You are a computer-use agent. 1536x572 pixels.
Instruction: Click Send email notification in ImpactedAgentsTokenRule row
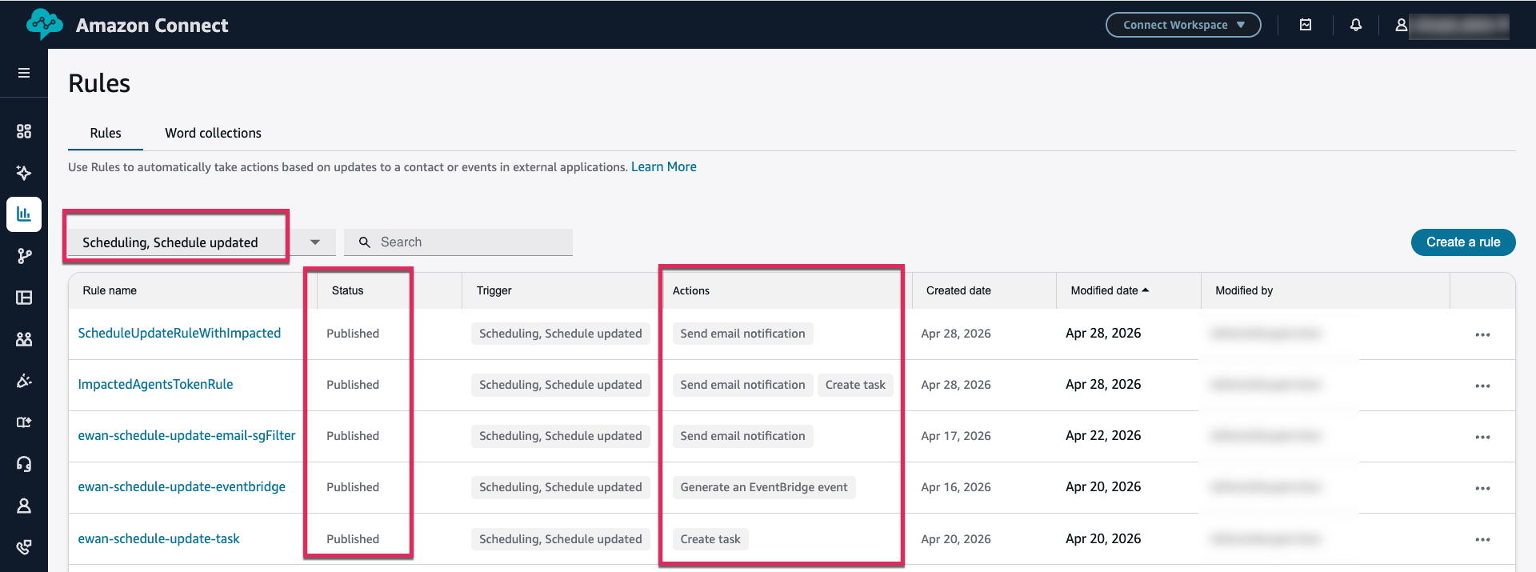[742, 385]
